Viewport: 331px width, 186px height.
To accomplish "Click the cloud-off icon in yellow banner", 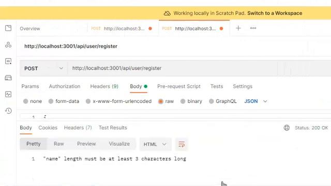I will [x=167, y=13].
